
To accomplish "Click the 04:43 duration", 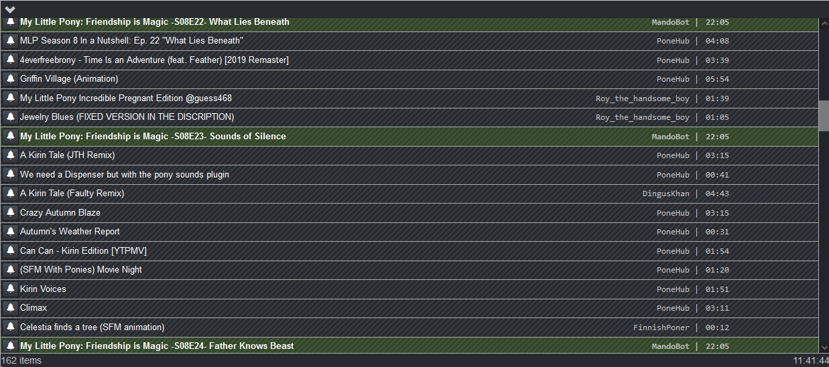I will coord(717,194).
